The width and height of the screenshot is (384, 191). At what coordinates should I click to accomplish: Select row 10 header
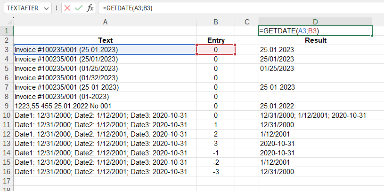click(7, 115)
